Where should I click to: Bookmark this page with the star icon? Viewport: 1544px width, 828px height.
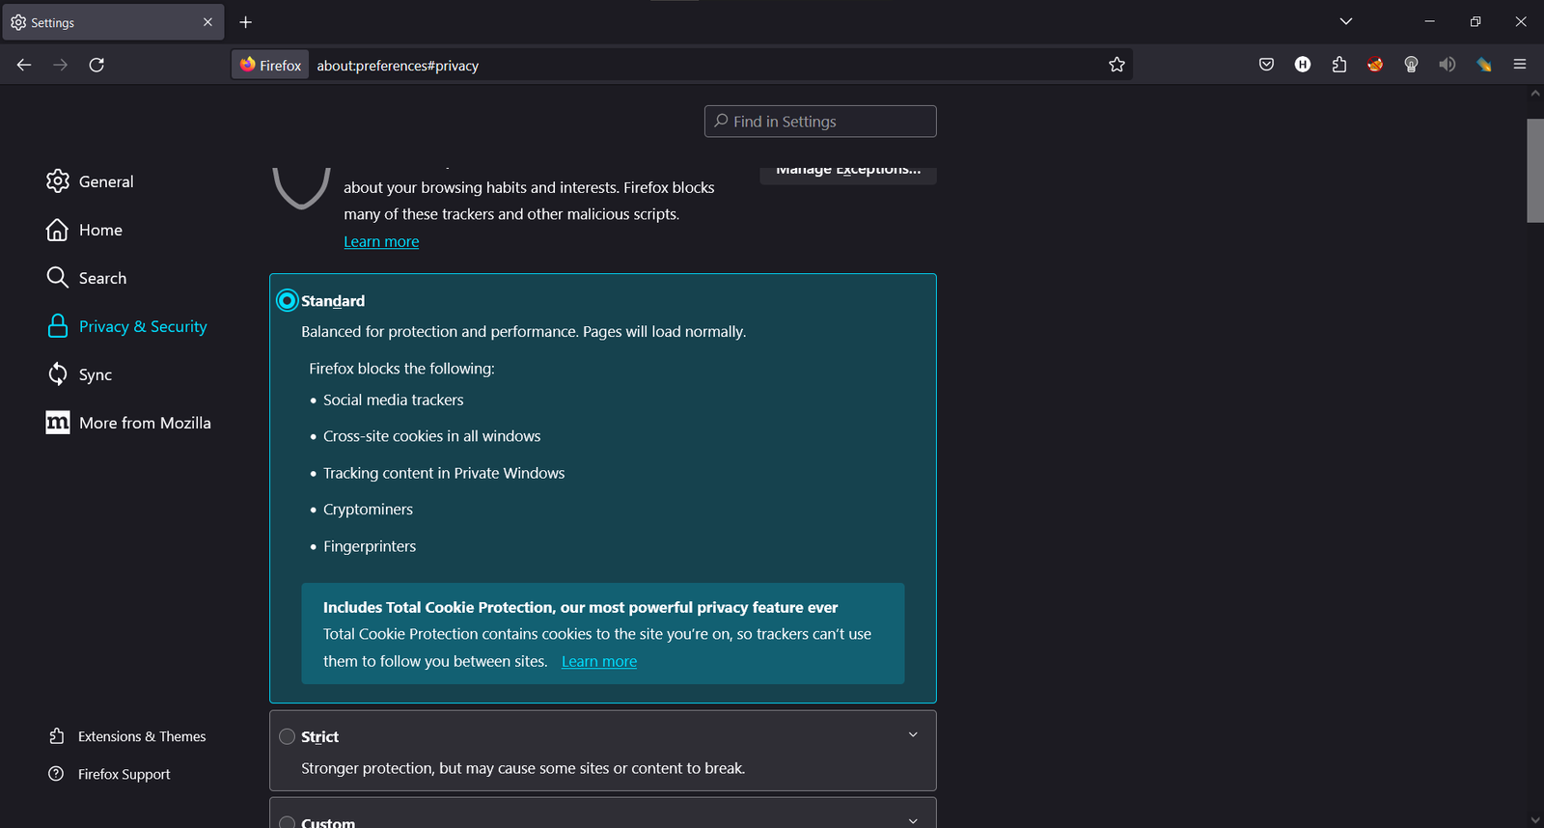pos(1117,65)
